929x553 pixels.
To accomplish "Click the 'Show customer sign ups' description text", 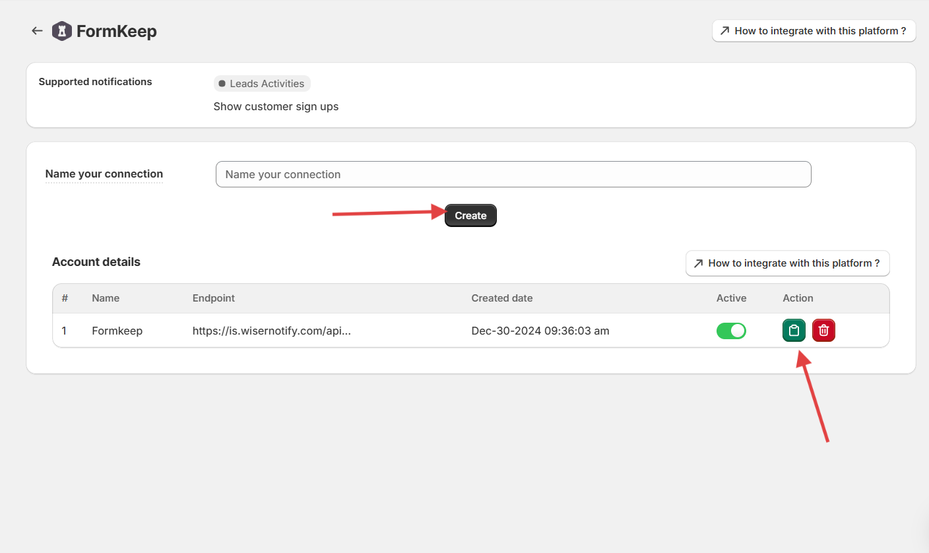I will pos(276,106).
